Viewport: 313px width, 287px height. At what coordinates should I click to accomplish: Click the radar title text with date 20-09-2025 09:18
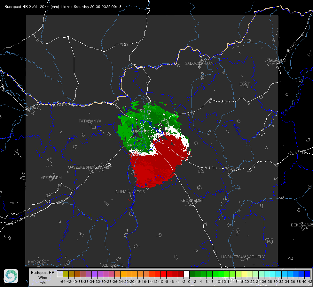tap(63, 7)
